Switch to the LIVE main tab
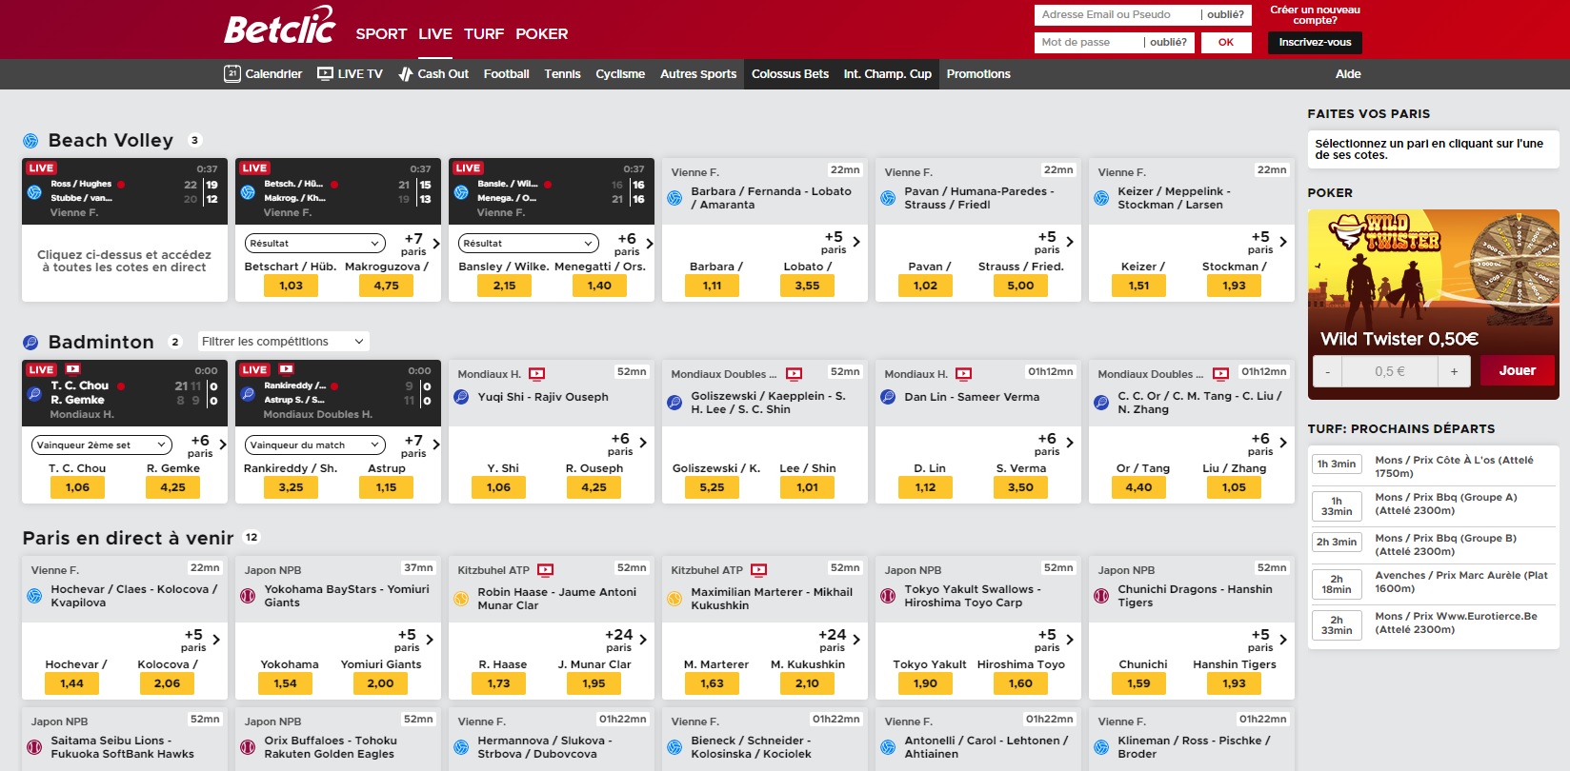The width and height of the screenshot is (1570, 771). (x=435, y=34)
